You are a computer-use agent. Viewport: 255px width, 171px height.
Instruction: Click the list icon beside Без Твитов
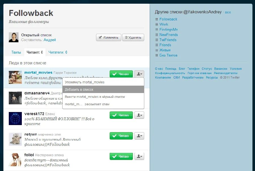pyautogui.click(x=157, y=55)
